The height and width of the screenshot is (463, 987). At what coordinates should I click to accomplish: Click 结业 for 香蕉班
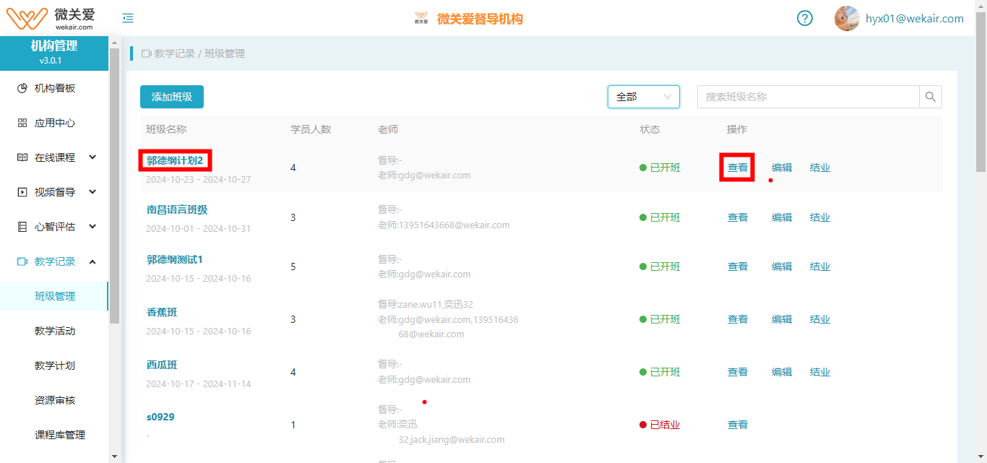pyautogui.click(x=820, y=319)
